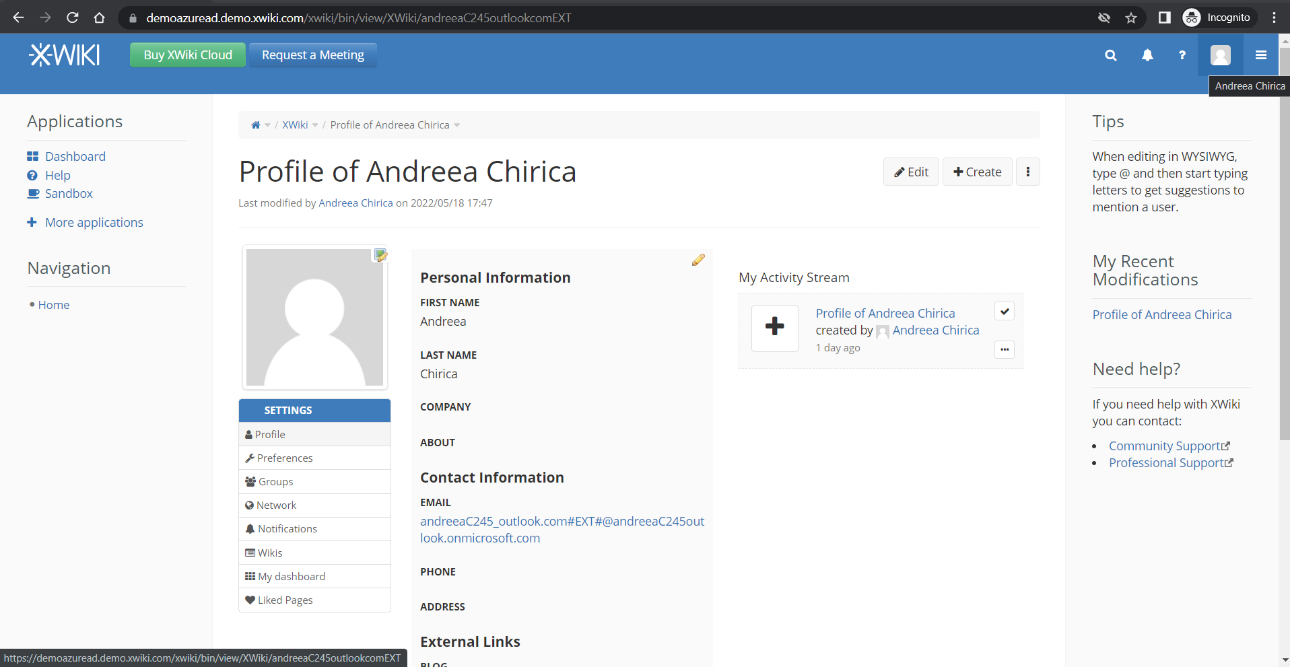Click the Sandbox application icon
This screenshot has height=667, width=1290.
click(x=33, y=193)
